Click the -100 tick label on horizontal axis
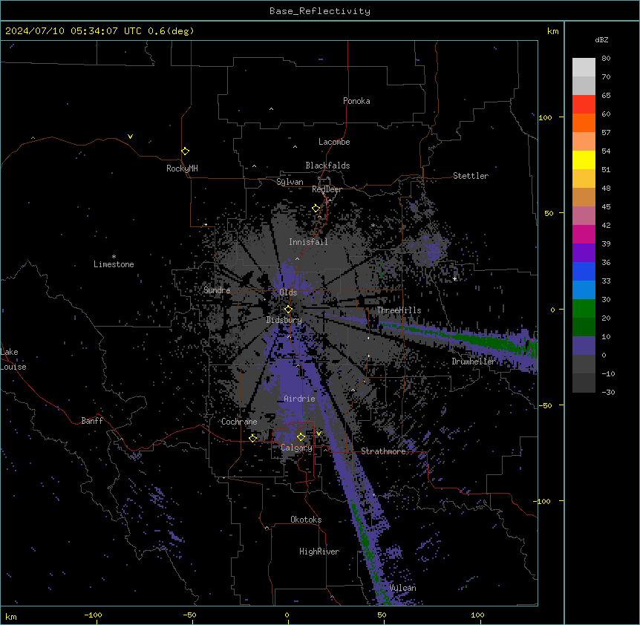640x625 pixels. click(93, 615)
